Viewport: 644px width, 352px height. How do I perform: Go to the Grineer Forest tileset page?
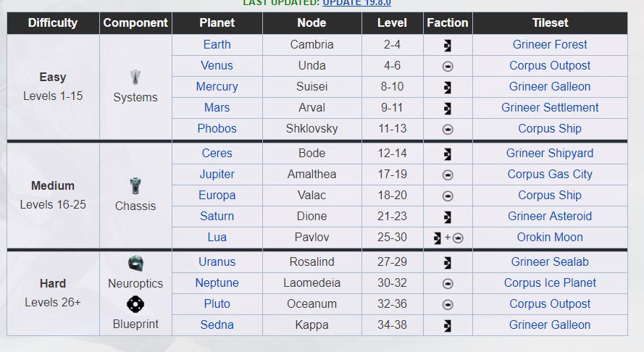pyautogui.click(x=550, y=45)
